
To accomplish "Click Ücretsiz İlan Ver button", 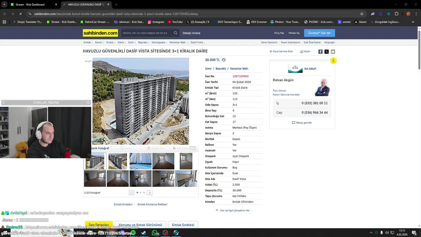I will coord(319,33).
